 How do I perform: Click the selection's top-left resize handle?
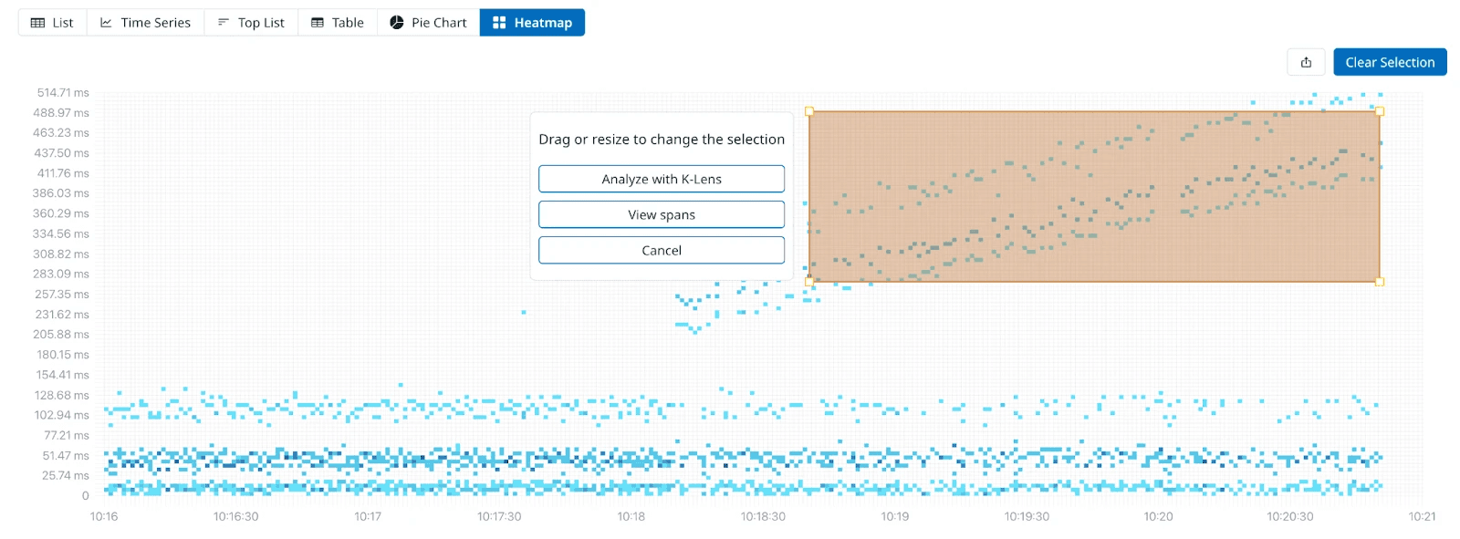[x=809, y=111]
